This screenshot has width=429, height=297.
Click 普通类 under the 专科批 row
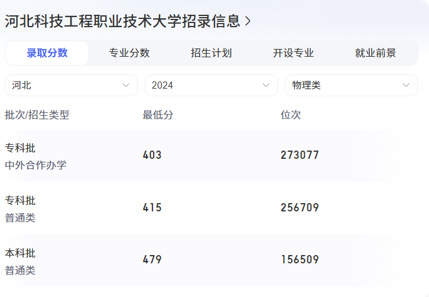tap(20, 218)
